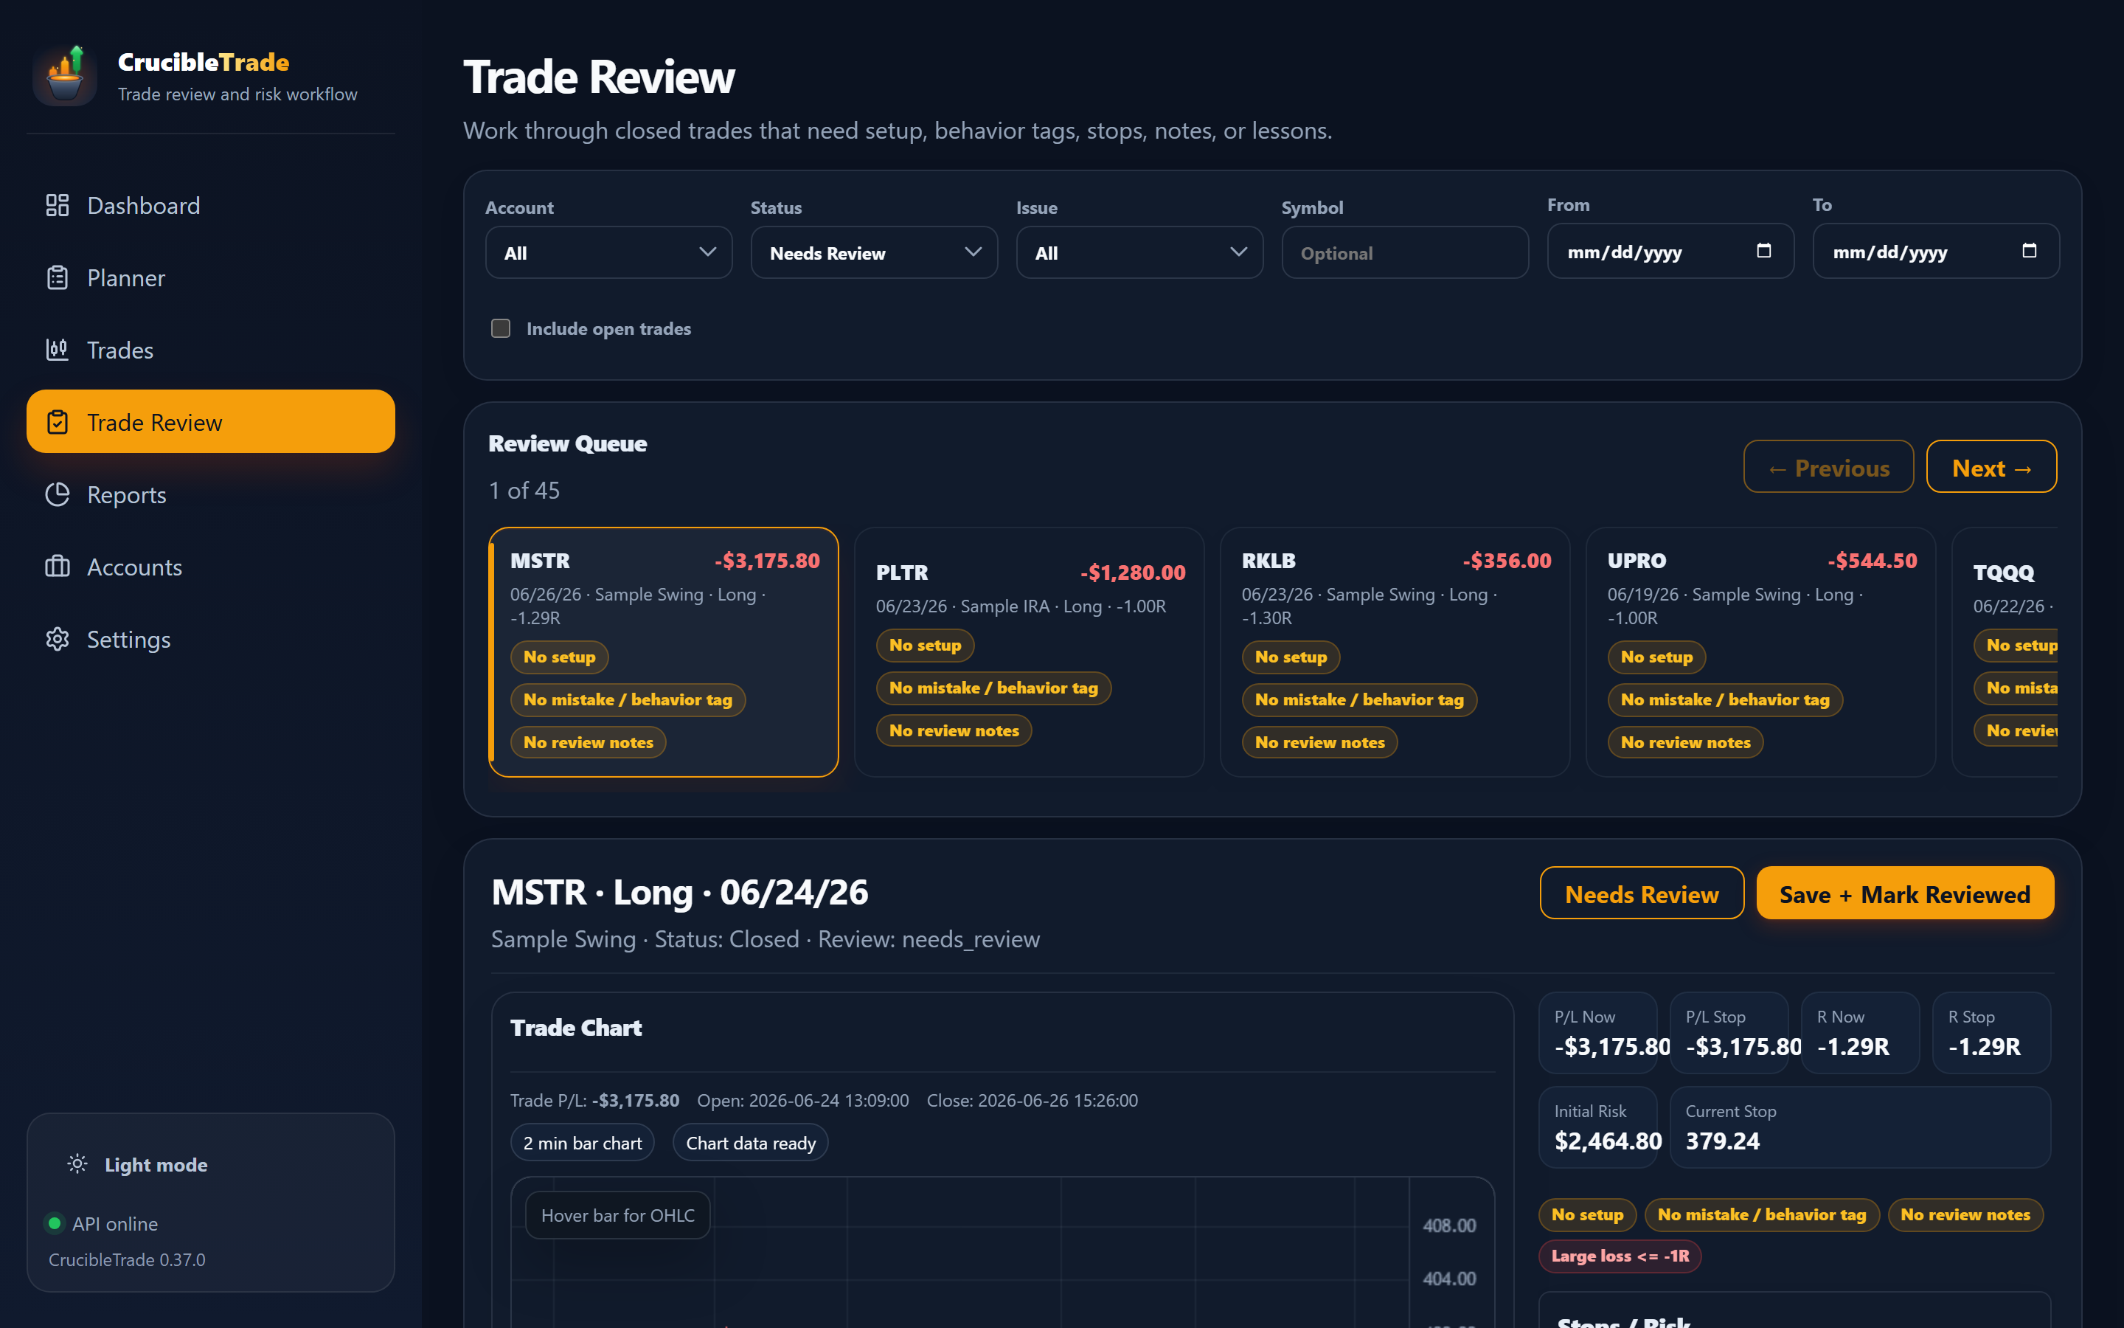Click the Current Stop 379.24 value
Screen dimensions: 2124x1328
pos(1722,1141)
